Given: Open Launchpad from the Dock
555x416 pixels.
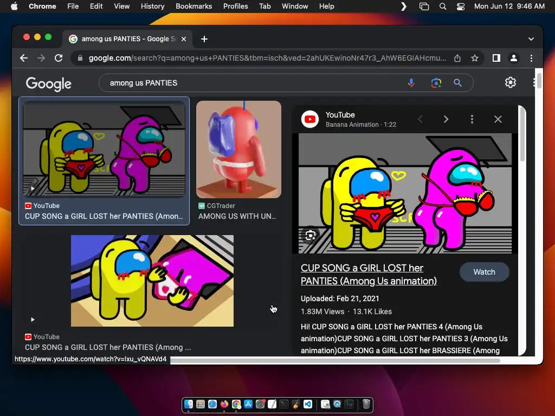Looking at the screenshot, I should pos(201,404).
